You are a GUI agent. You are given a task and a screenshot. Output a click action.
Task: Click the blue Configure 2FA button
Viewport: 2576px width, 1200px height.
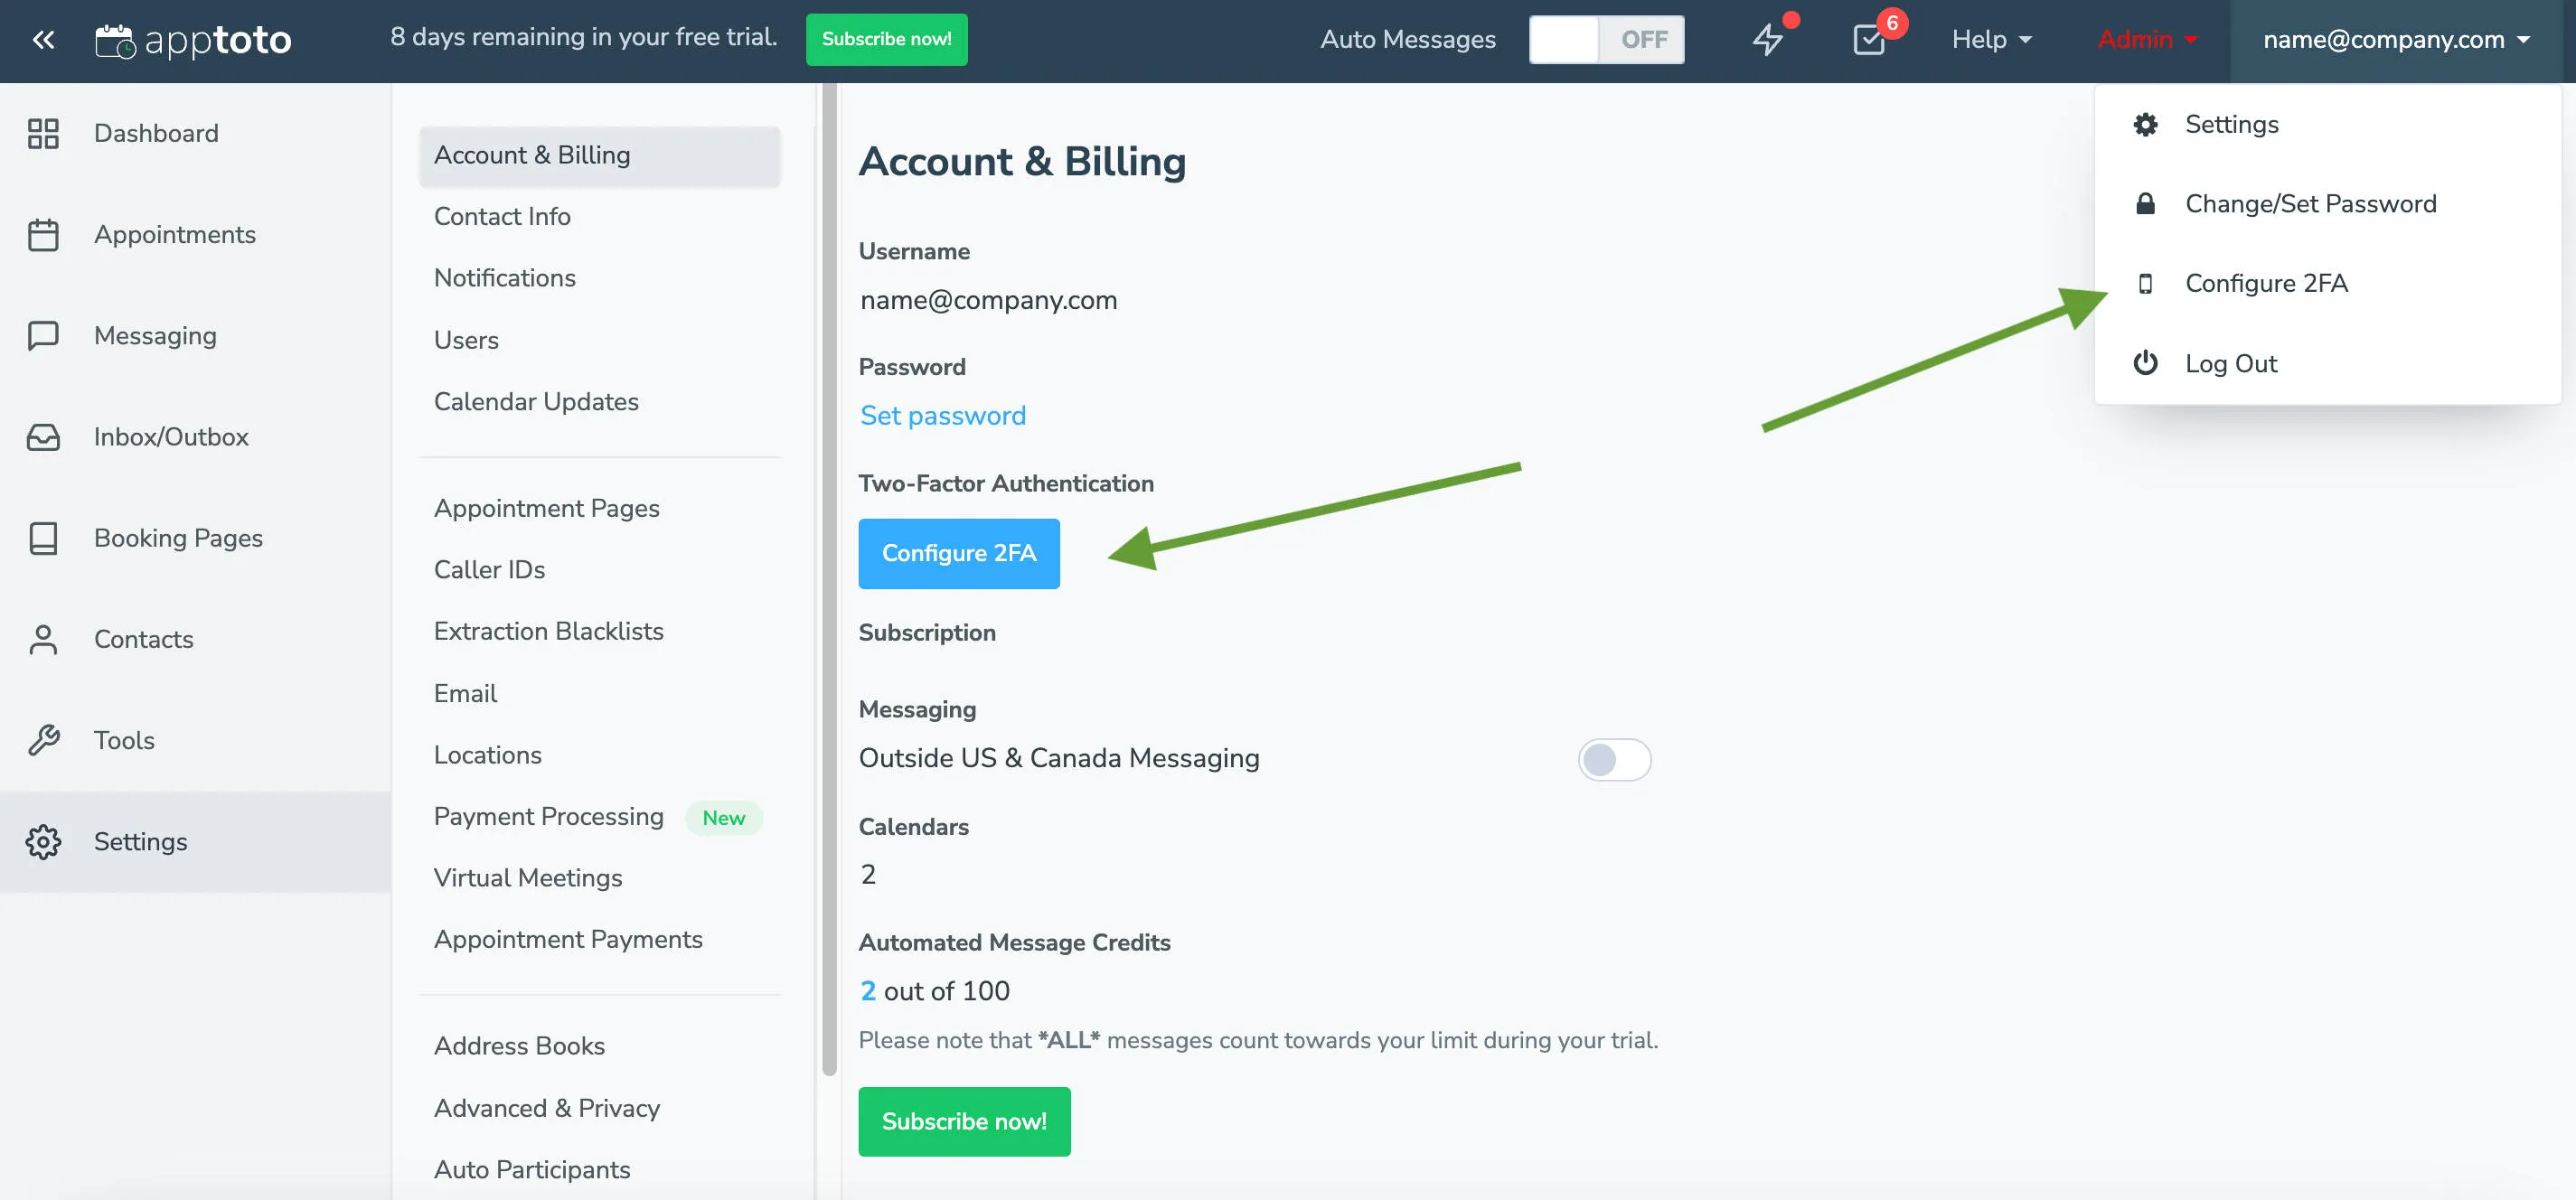(x=959, y=553)
